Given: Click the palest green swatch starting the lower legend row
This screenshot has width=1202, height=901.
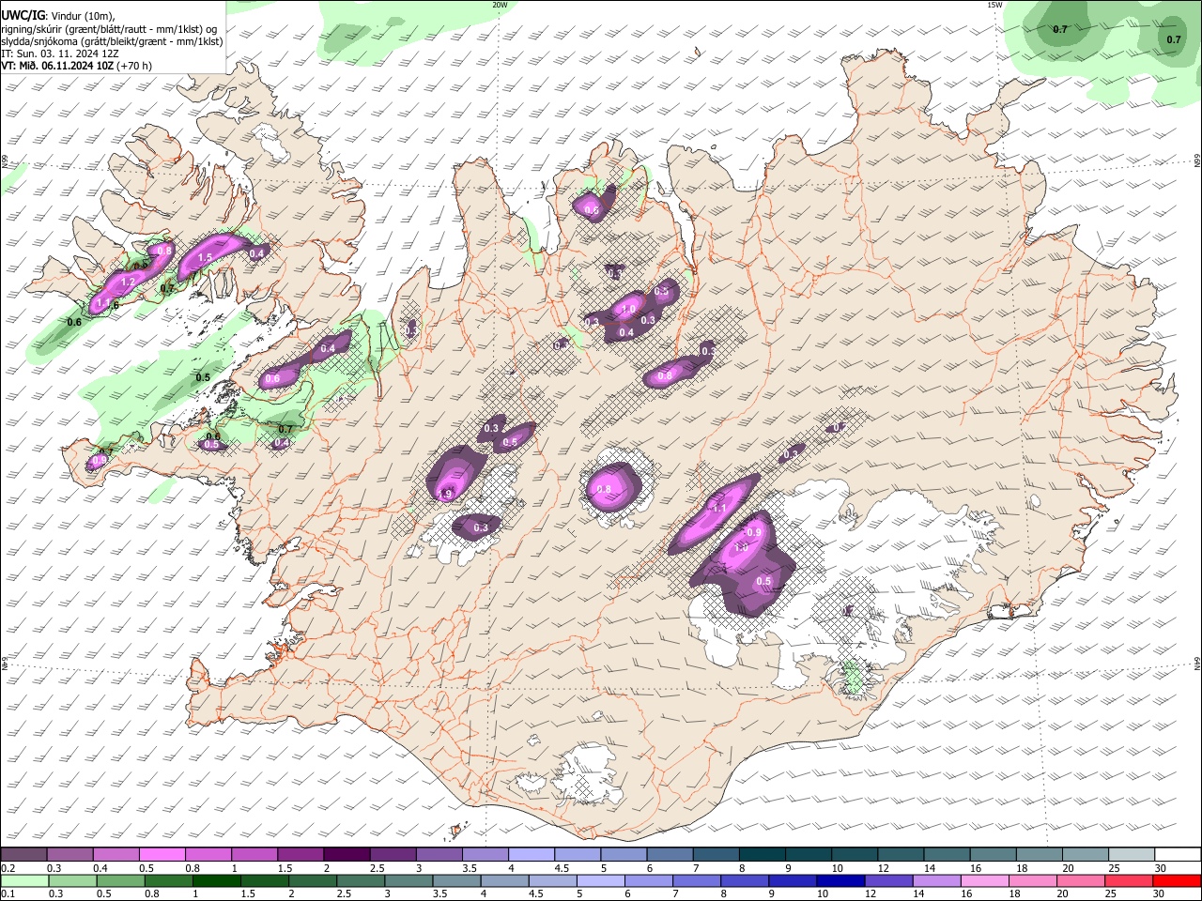Looking at the screenshot, I should (x=23, y=881).
